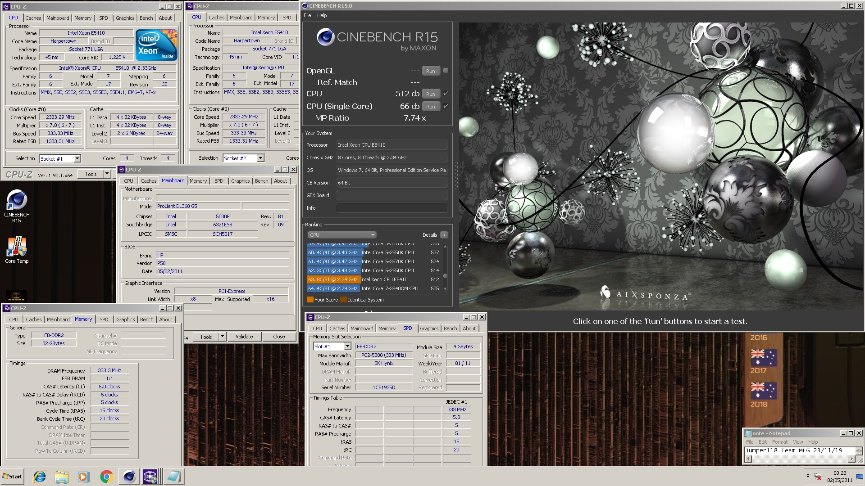
Task: Open Cinebench File menu
Action: (x=307, y=15)
